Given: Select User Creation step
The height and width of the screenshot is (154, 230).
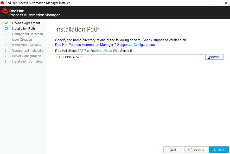Looking at the screenshot, I should (22, 40).
